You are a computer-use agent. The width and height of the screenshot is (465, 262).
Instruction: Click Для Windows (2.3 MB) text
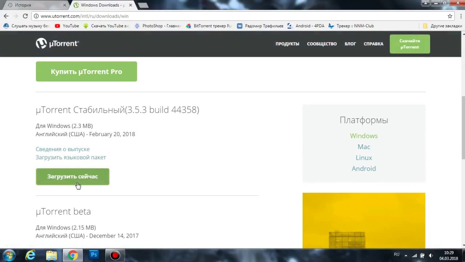tap(64, 126)
